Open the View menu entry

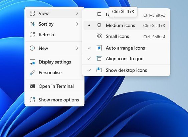54,13
